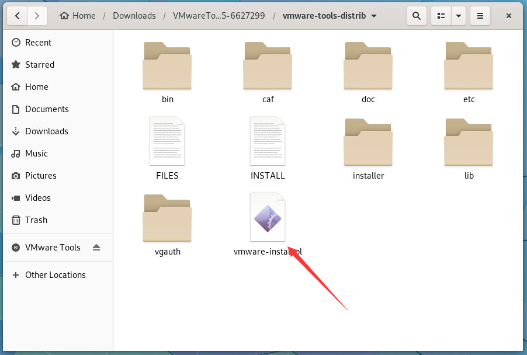Select the vmware-install.pl script icon

(268, 217)
